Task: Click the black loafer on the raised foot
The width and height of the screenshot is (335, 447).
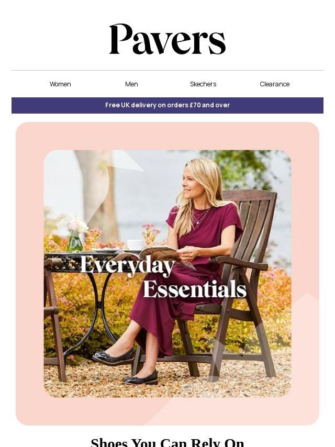Action: point(113,357)
